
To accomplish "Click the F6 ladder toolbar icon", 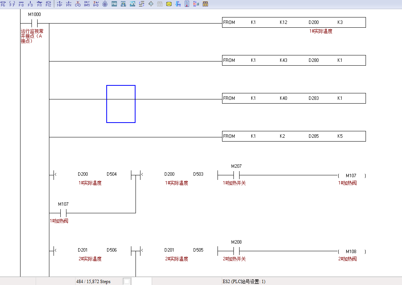I will pos(3,4).
